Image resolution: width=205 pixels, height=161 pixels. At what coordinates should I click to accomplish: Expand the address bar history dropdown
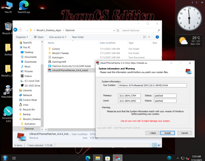[114, 30]
